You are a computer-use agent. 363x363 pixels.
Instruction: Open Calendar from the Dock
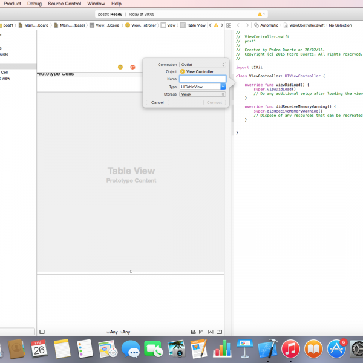tap(39, 348)
